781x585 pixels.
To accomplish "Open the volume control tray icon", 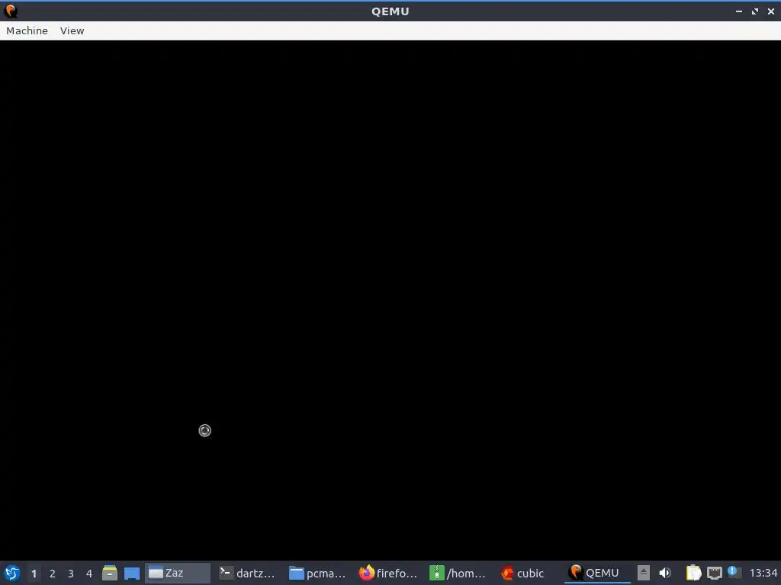I will (665, 573).
